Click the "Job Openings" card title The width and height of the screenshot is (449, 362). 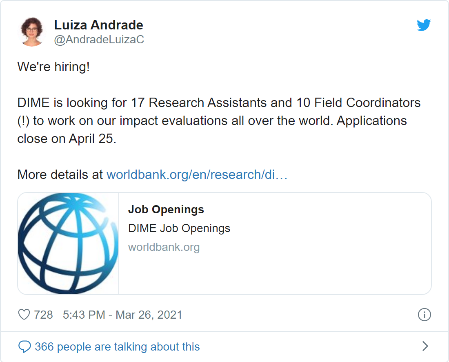pos(166,210)
